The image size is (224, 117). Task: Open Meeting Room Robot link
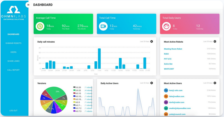173,49
